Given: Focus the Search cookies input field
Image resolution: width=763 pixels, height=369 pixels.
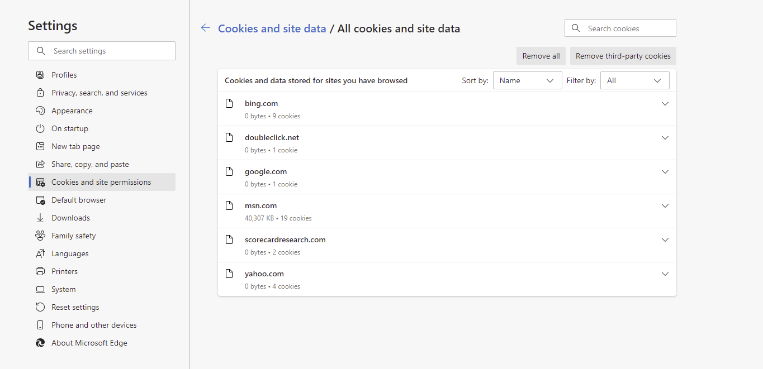Looking at the screenshot, I should pos(627,28).
